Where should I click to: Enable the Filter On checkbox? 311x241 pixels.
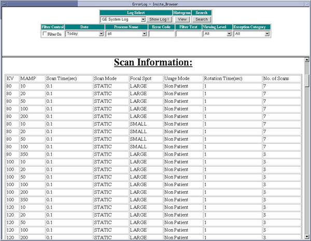coord(45,34)
